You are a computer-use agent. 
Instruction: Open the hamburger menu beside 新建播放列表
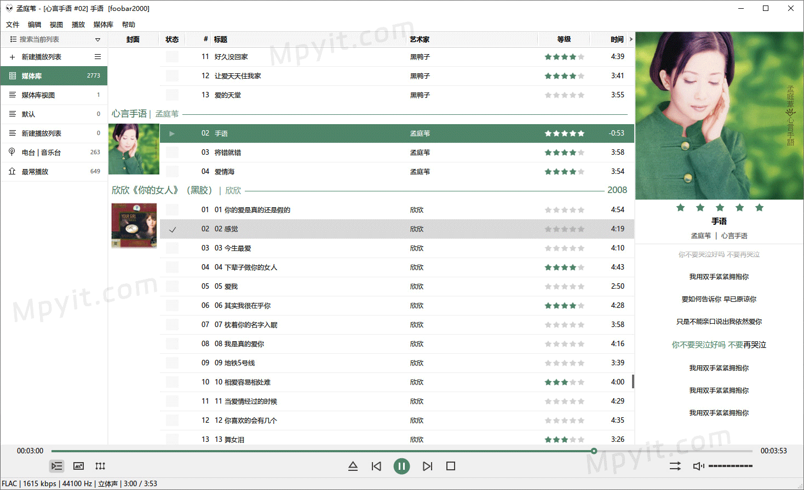tap(97, 57)
